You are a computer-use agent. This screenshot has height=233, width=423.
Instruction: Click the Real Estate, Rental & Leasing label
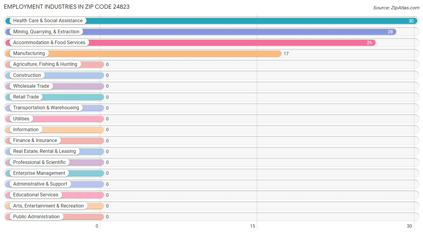pyautogui.click(x=45, y=151)
